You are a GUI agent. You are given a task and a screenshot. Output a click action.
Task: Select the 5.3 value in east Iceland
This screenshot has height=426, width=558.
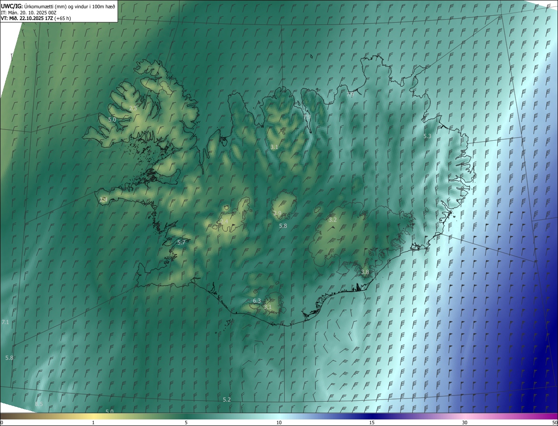tap(427, 136)
